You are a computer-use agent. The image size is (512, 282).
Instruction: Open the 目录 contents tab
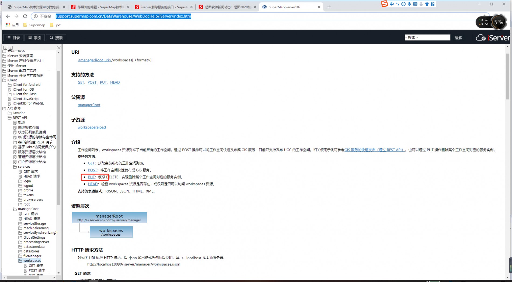[13, 38]
